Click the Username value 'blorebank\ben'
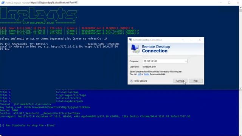 pos(149,67)
